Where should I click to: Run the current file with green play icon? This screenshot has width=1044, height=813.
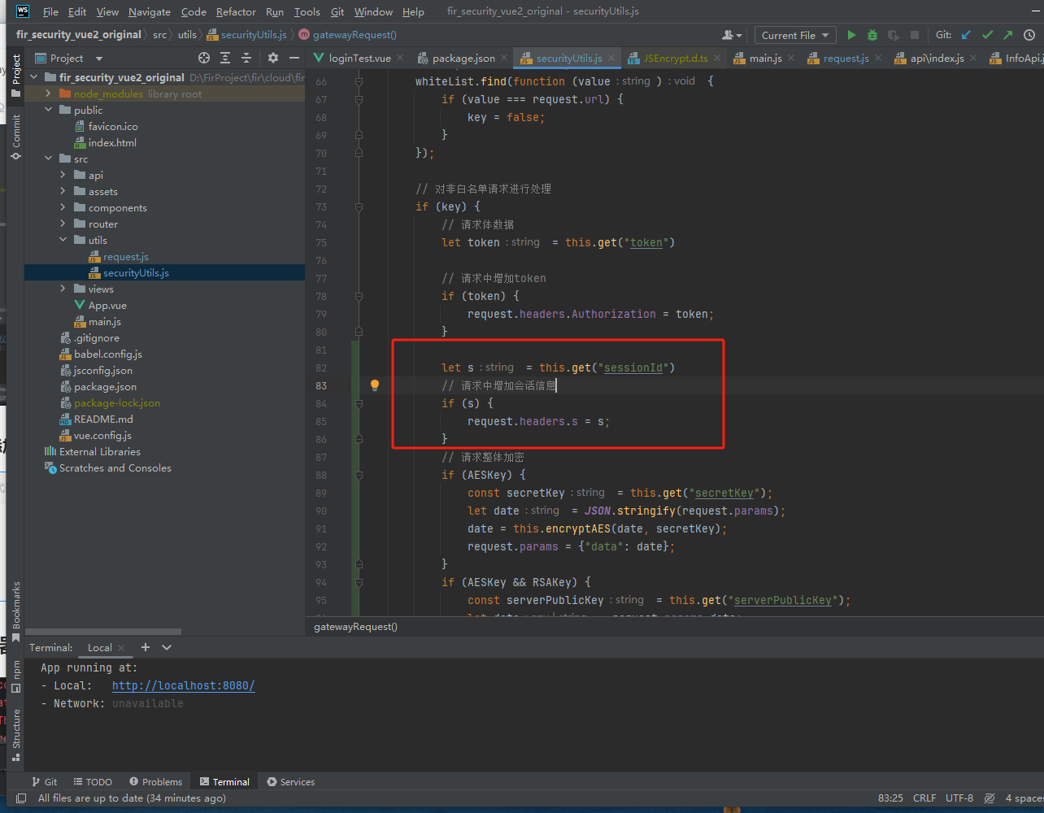(x=851, y=35)
